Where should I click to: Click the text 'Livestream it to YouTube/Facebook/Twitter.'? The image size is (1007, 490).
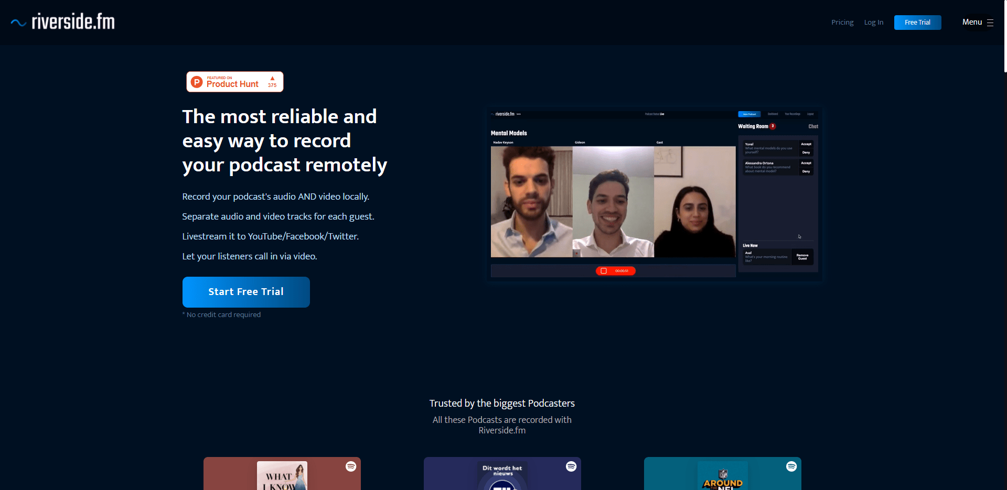pos(271,236)
